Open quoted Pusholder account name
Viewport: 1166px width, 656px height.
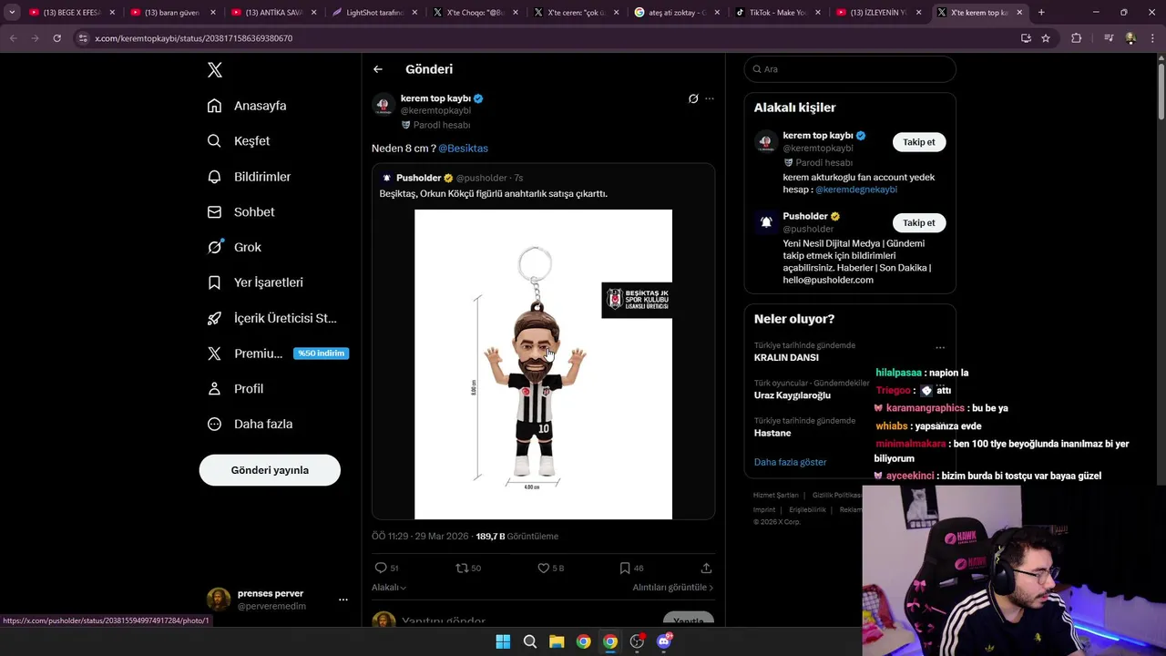[x=418, y=178]
